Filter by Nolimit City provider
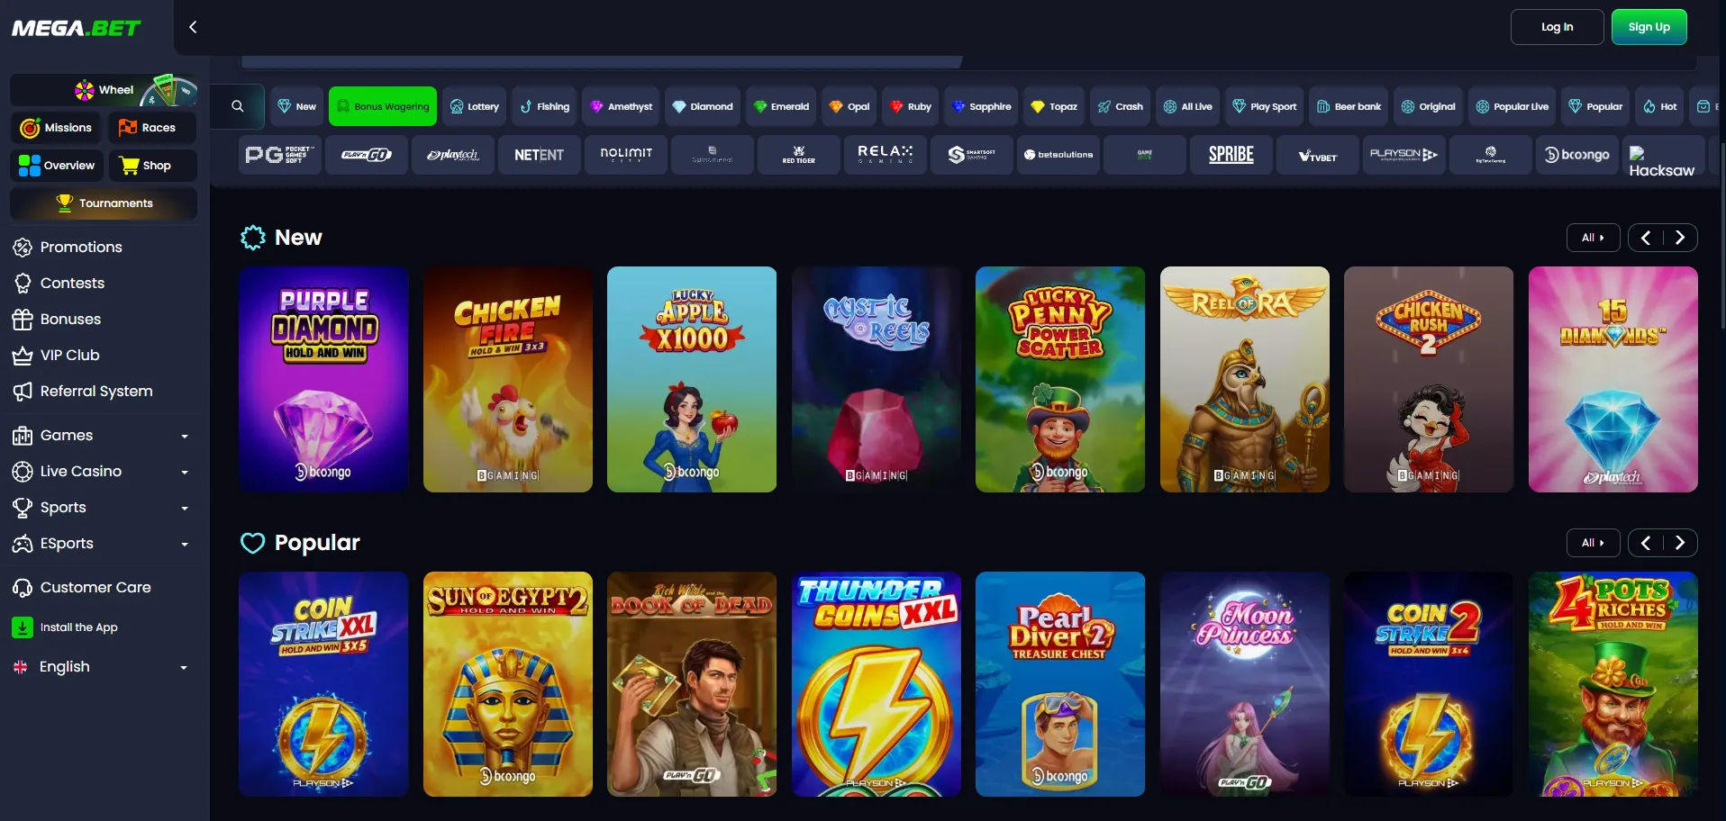This screenshot has width=1726, height=821. [x=625, y=155]
